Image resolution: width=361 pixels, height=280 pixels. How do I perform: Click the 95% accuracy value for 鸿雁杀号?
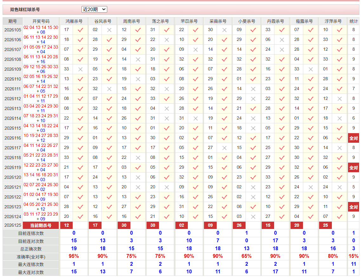pos(74,256)
